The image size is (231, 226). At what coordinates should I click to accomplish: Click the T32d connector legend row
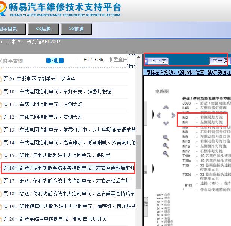click(207, 176)
